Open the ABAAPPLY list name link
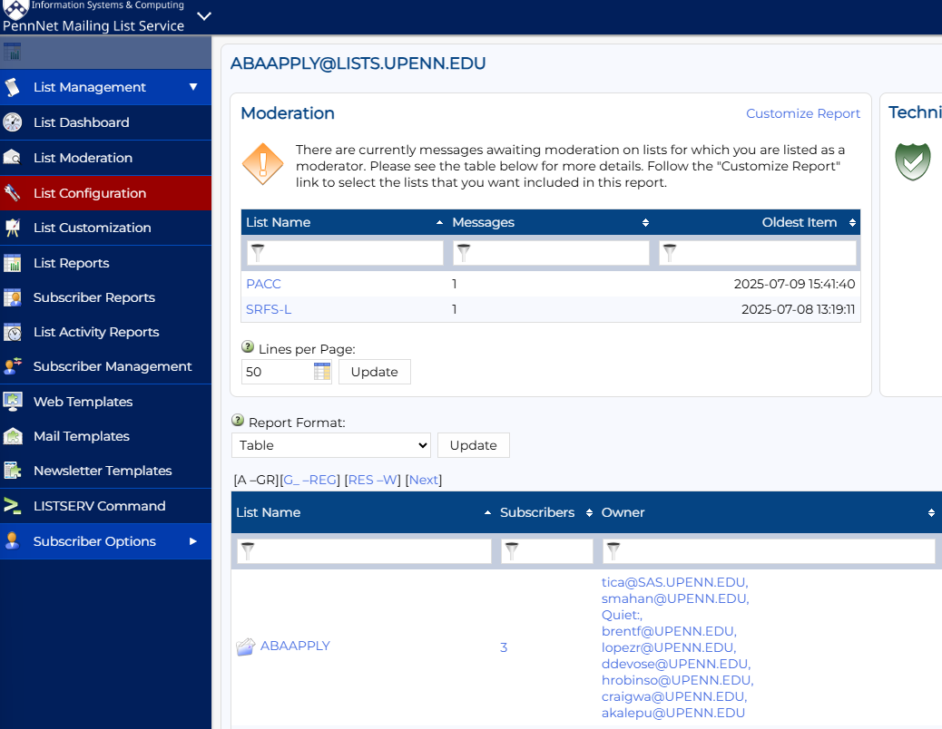Viewport: 942px width, 729px height. (x=295, y=646)
